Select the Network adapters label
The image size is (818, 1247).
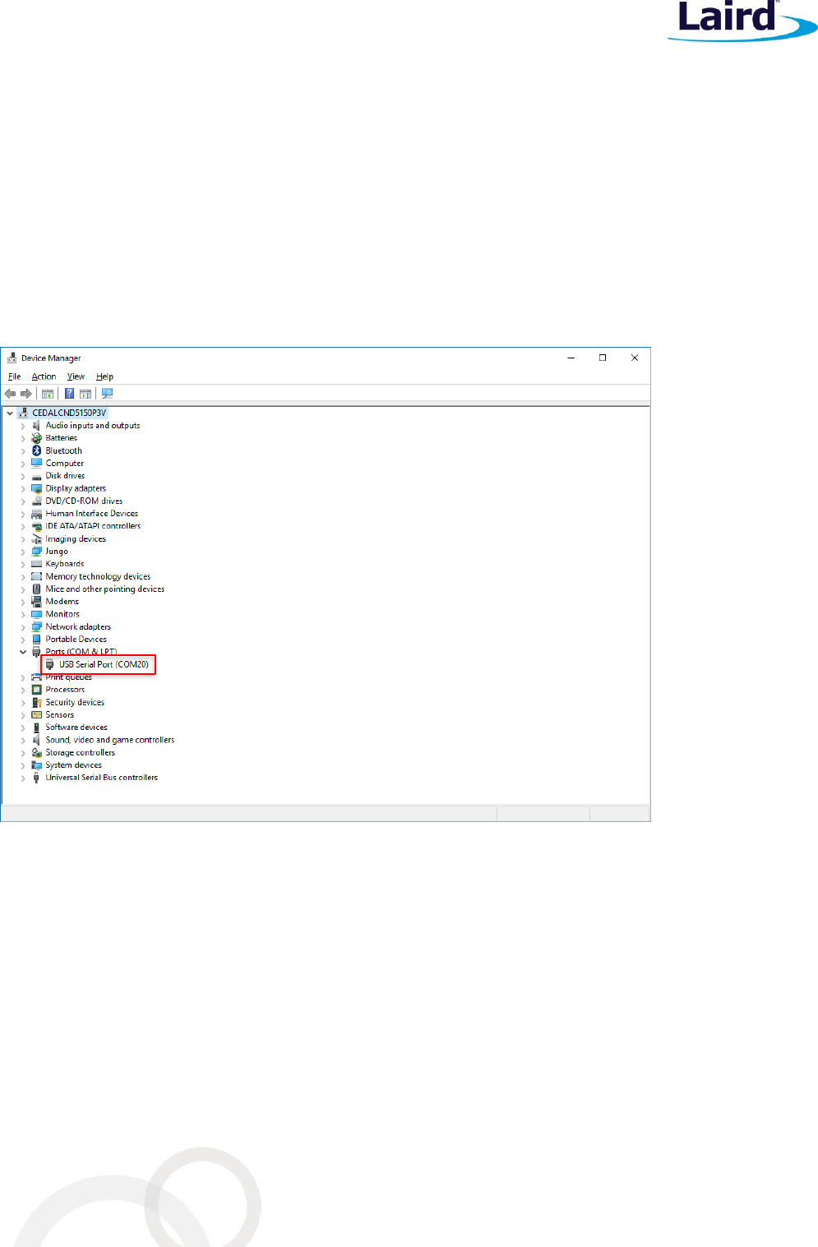(x=78, y=627)
